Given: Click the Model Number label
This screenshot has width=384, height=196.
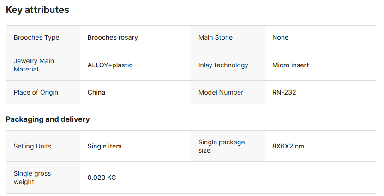Looking at the screenshot, I should coord(221,92).
